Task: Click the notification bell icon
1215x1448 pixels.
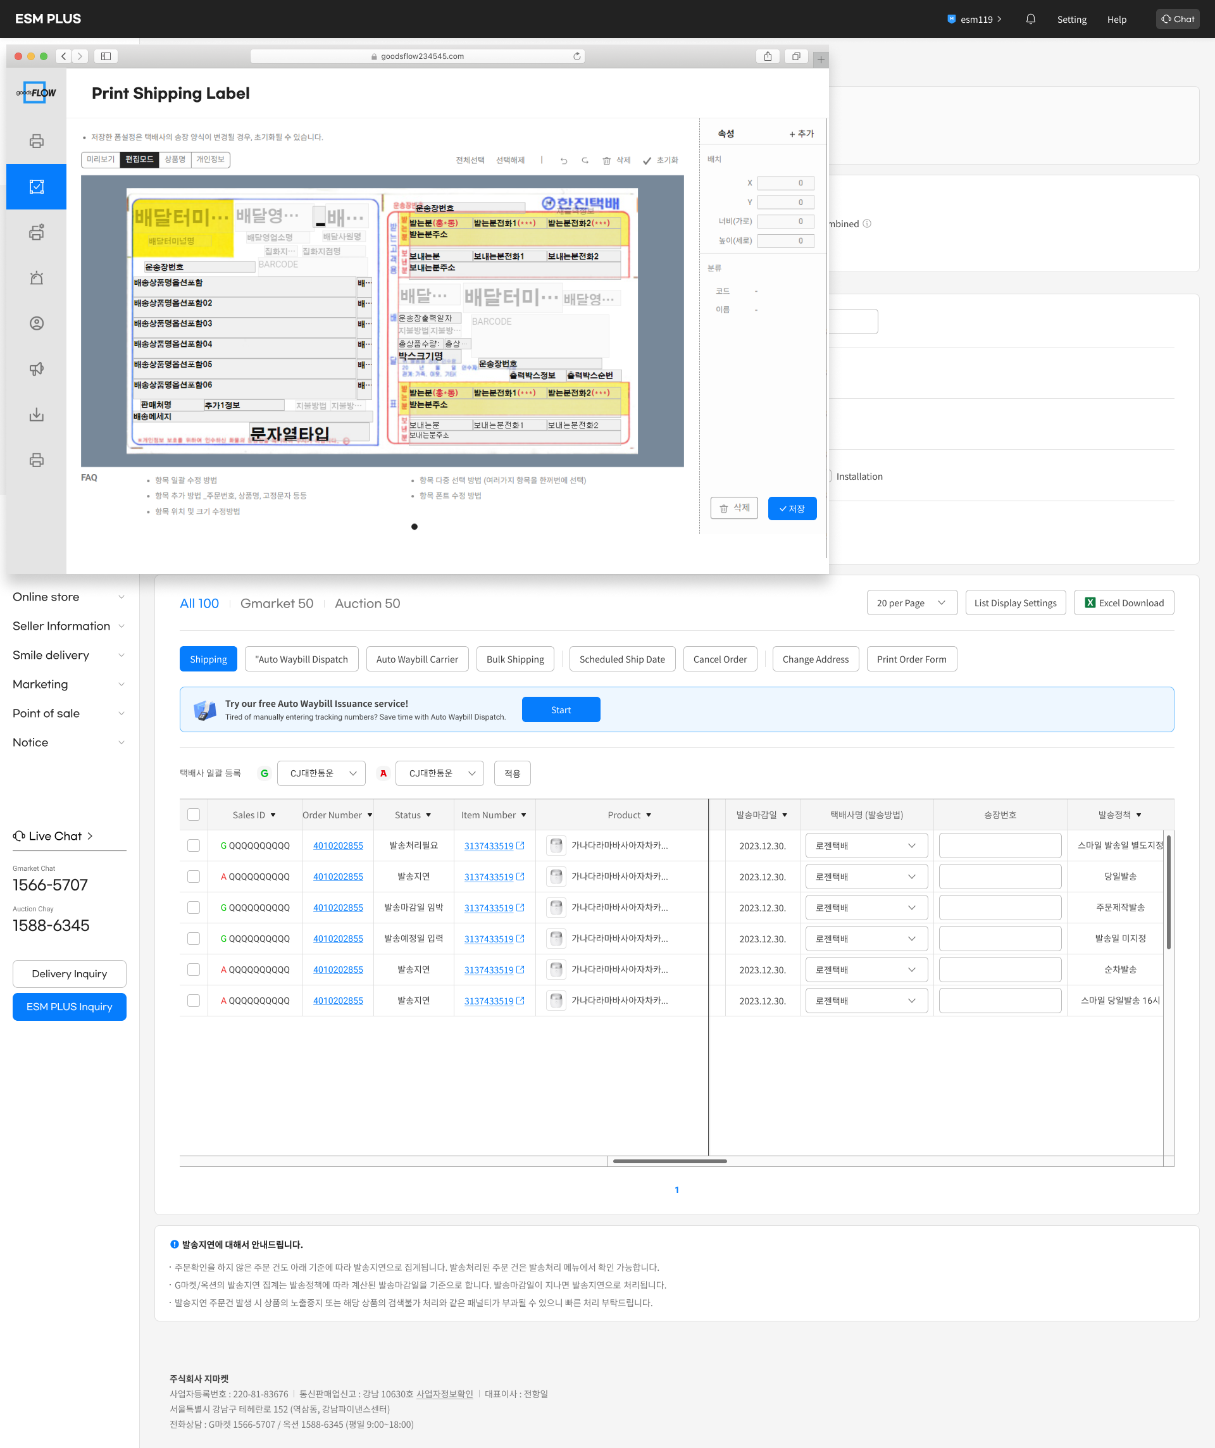Action: pos(1030,20)
